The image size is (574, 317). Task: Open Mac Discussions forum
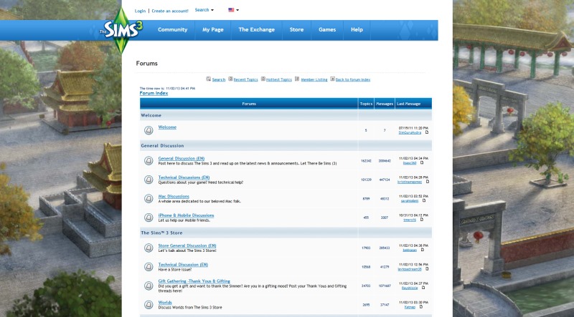point(174,197)
